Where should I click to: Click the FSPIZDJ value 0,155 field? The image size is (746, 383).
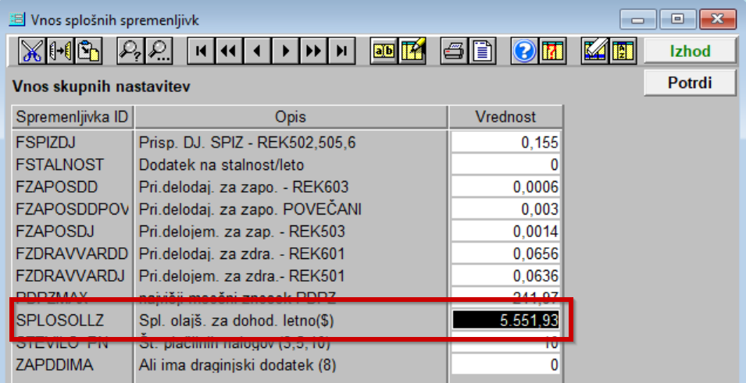pyautogui.click(x=505, y=143)
